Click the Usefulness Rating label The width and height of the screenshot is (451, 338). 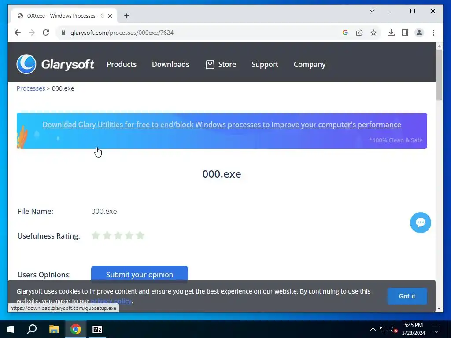[x=48, y=236]
